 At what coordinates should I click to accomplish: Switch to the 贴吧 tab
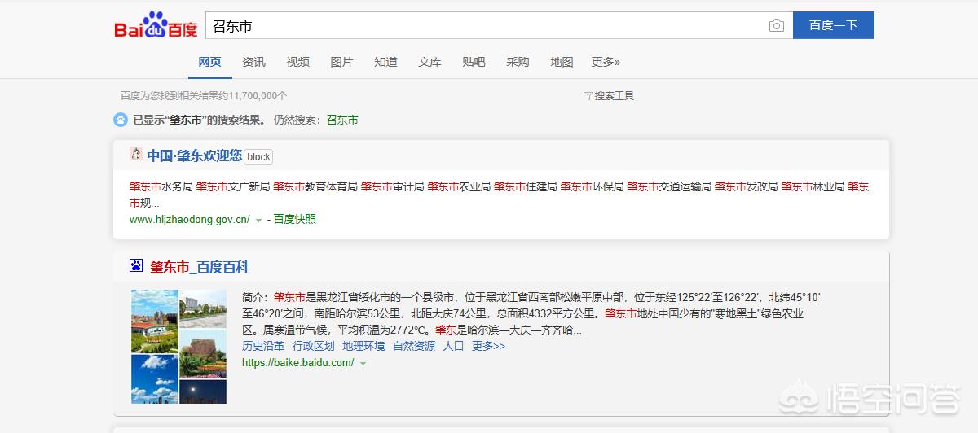(474, 62)
